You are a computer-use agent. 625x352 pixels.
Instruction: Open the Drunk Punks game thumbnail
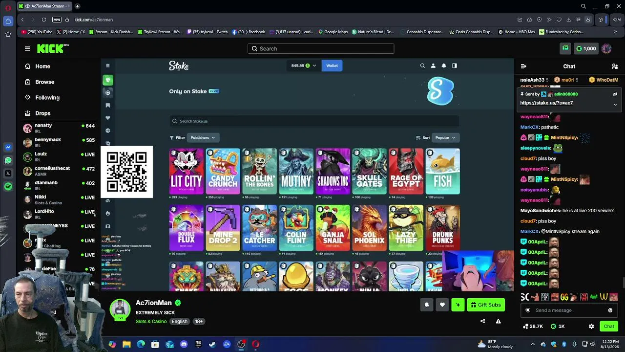442,228
